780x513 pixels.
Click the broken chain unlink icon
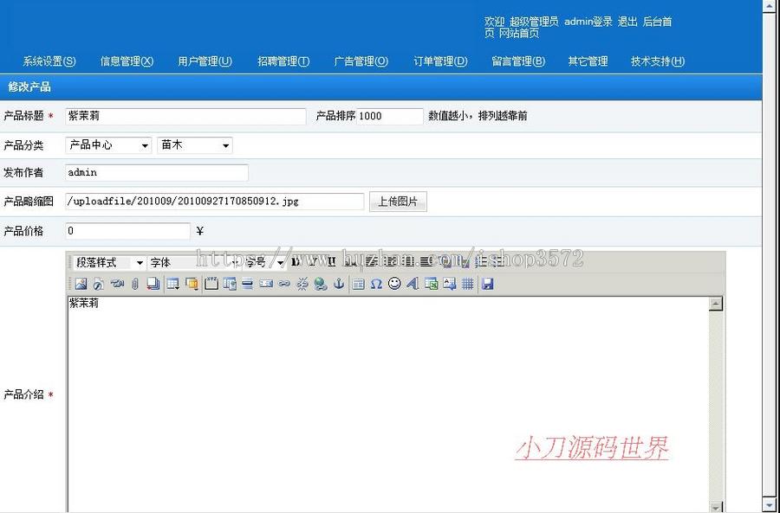302,284
